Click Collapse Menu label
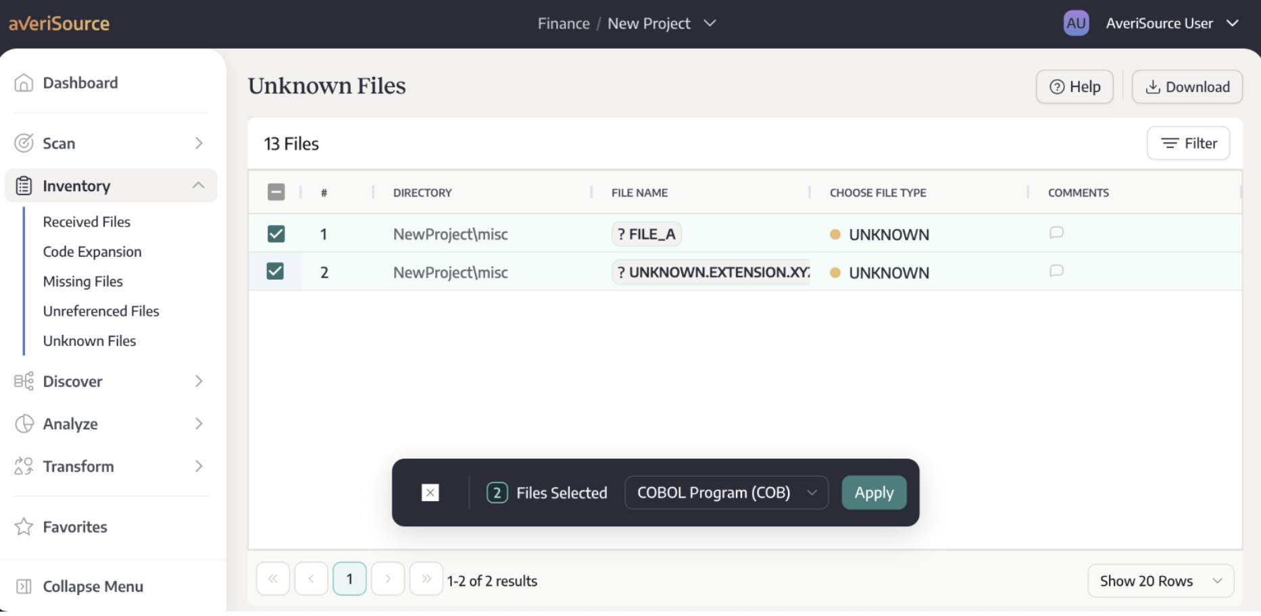 93,586
